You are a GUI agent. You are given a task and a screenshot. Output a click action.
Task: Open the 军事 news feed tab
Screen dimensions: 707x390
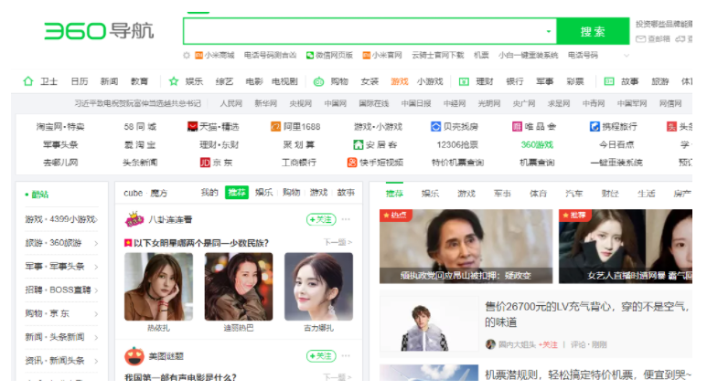pos(502,194)
